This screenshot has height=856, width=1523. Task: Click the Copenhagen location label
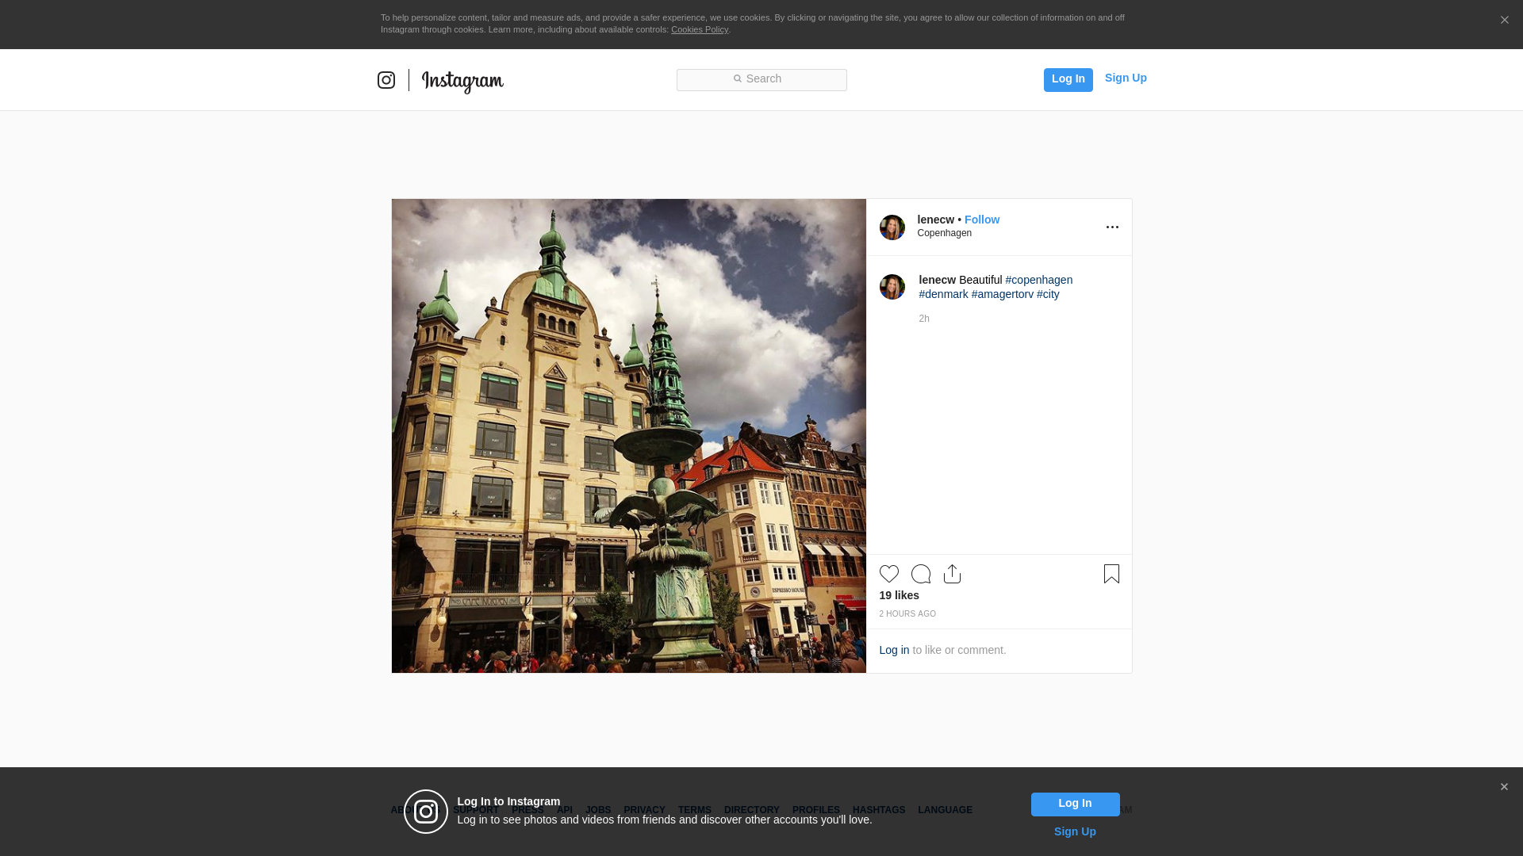pyautogui.click(x=944, y=233)
